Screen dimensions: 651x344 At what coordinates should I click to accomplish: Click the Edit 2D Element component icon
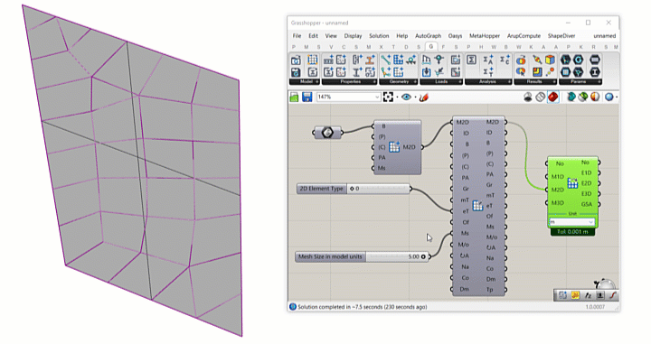point(478,205)
